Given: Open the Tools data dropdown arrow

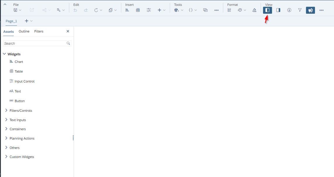Looking at the screenshot, I should coord(182,10).
